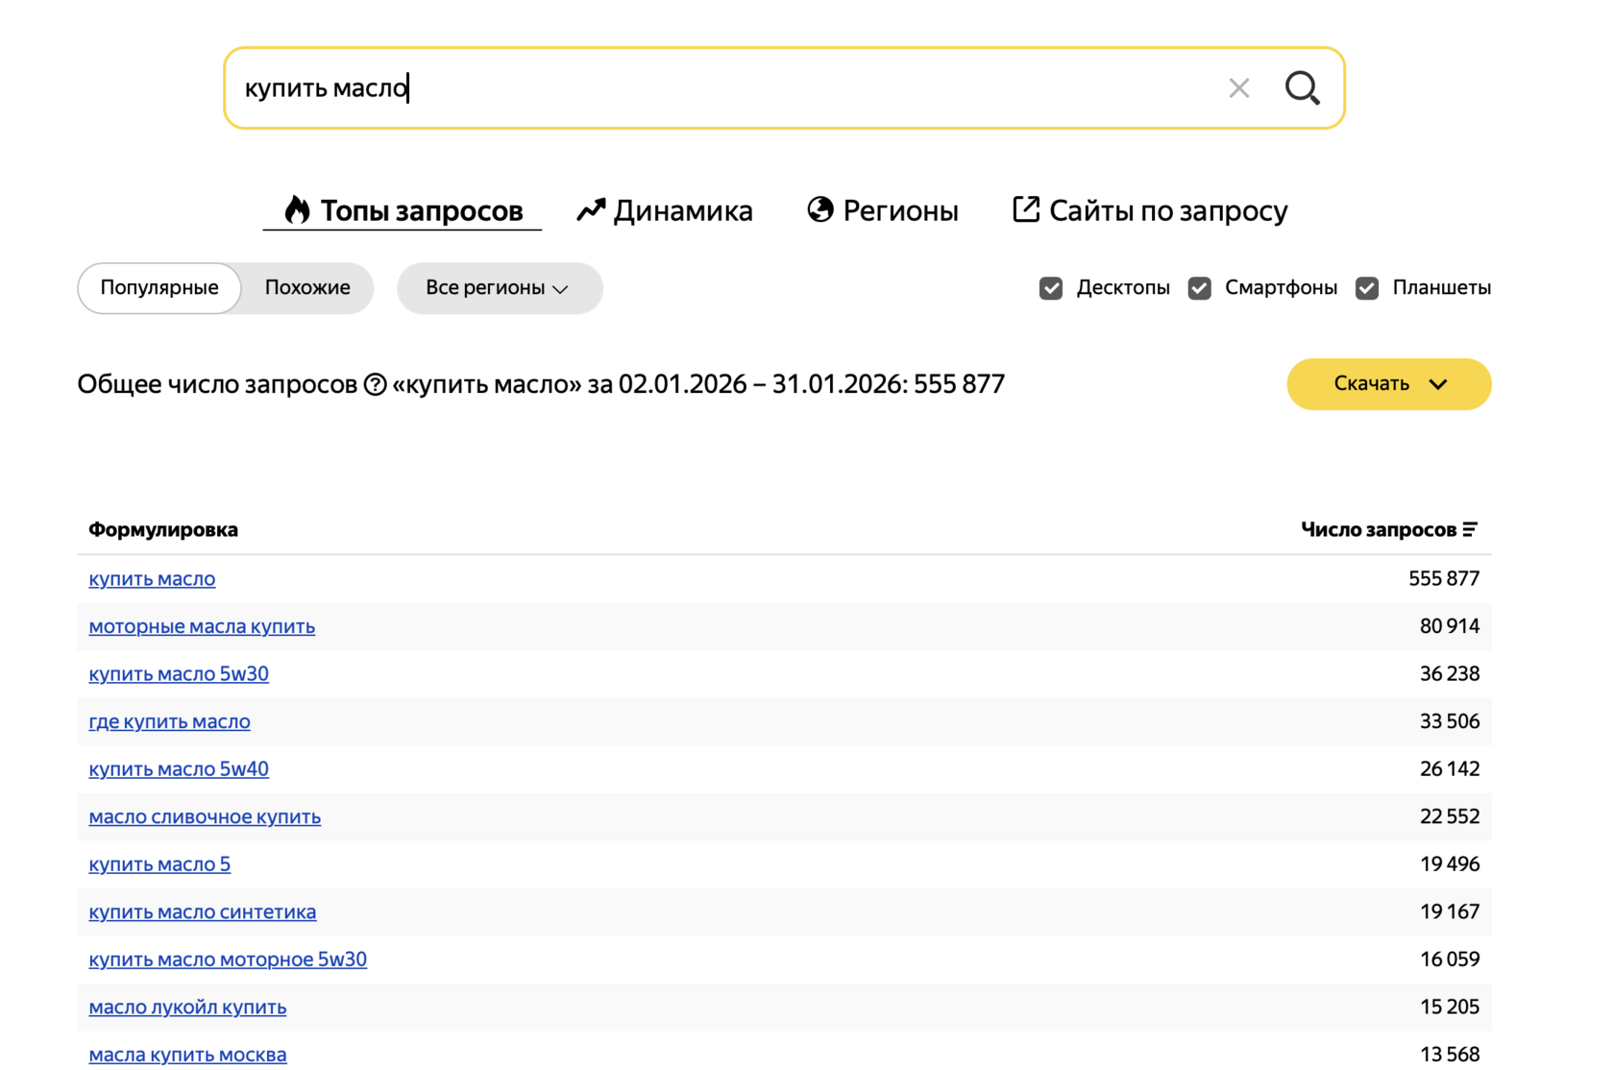Follow the масло сливочное купить link
The height and width of the screenshot is (1070, 1614).
coord(205,816)
